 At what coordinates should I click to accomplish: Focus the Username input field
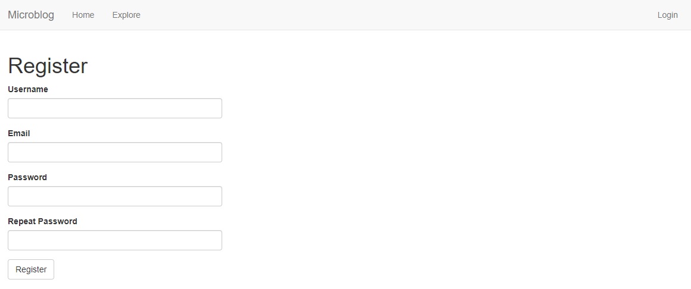pos(115,108)
